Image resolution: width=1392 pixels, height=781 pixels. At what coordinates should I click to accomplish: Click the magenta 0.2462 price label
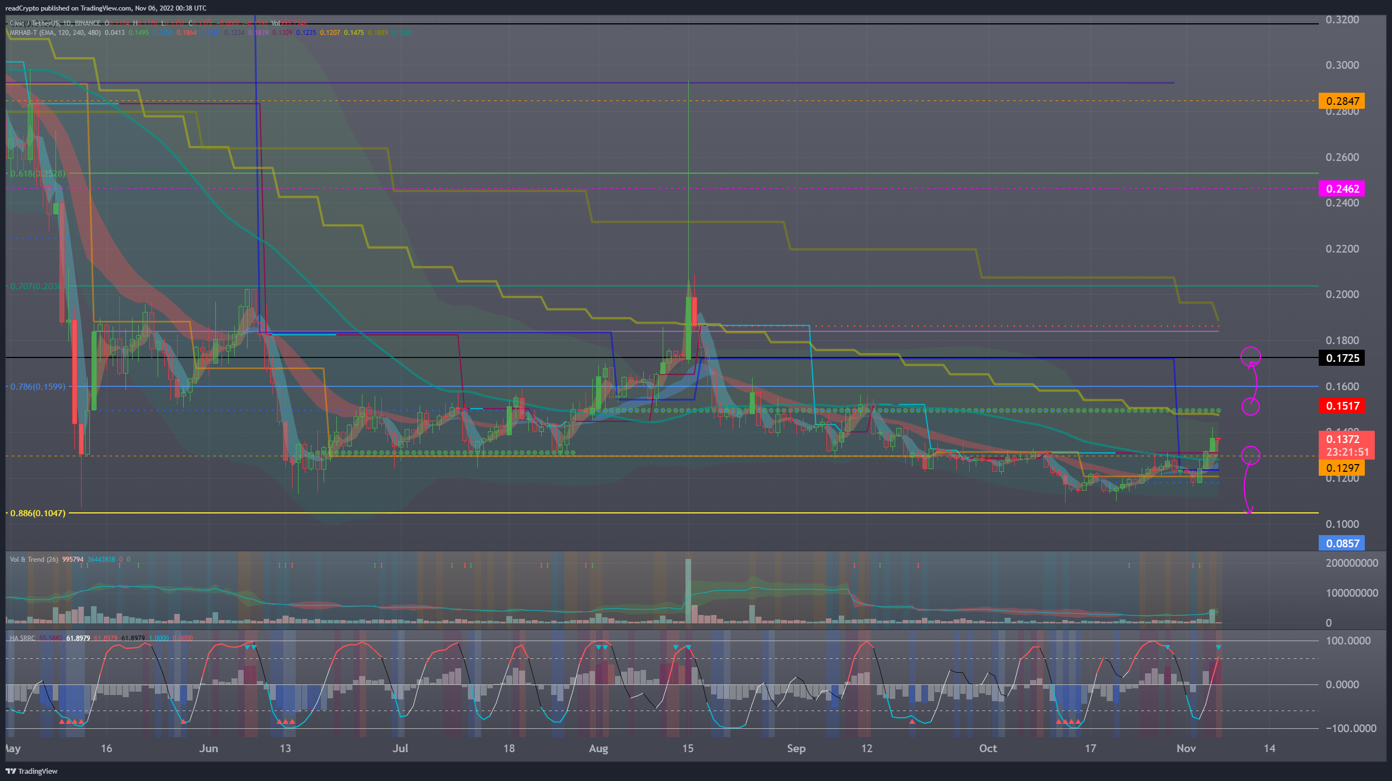1342,189
